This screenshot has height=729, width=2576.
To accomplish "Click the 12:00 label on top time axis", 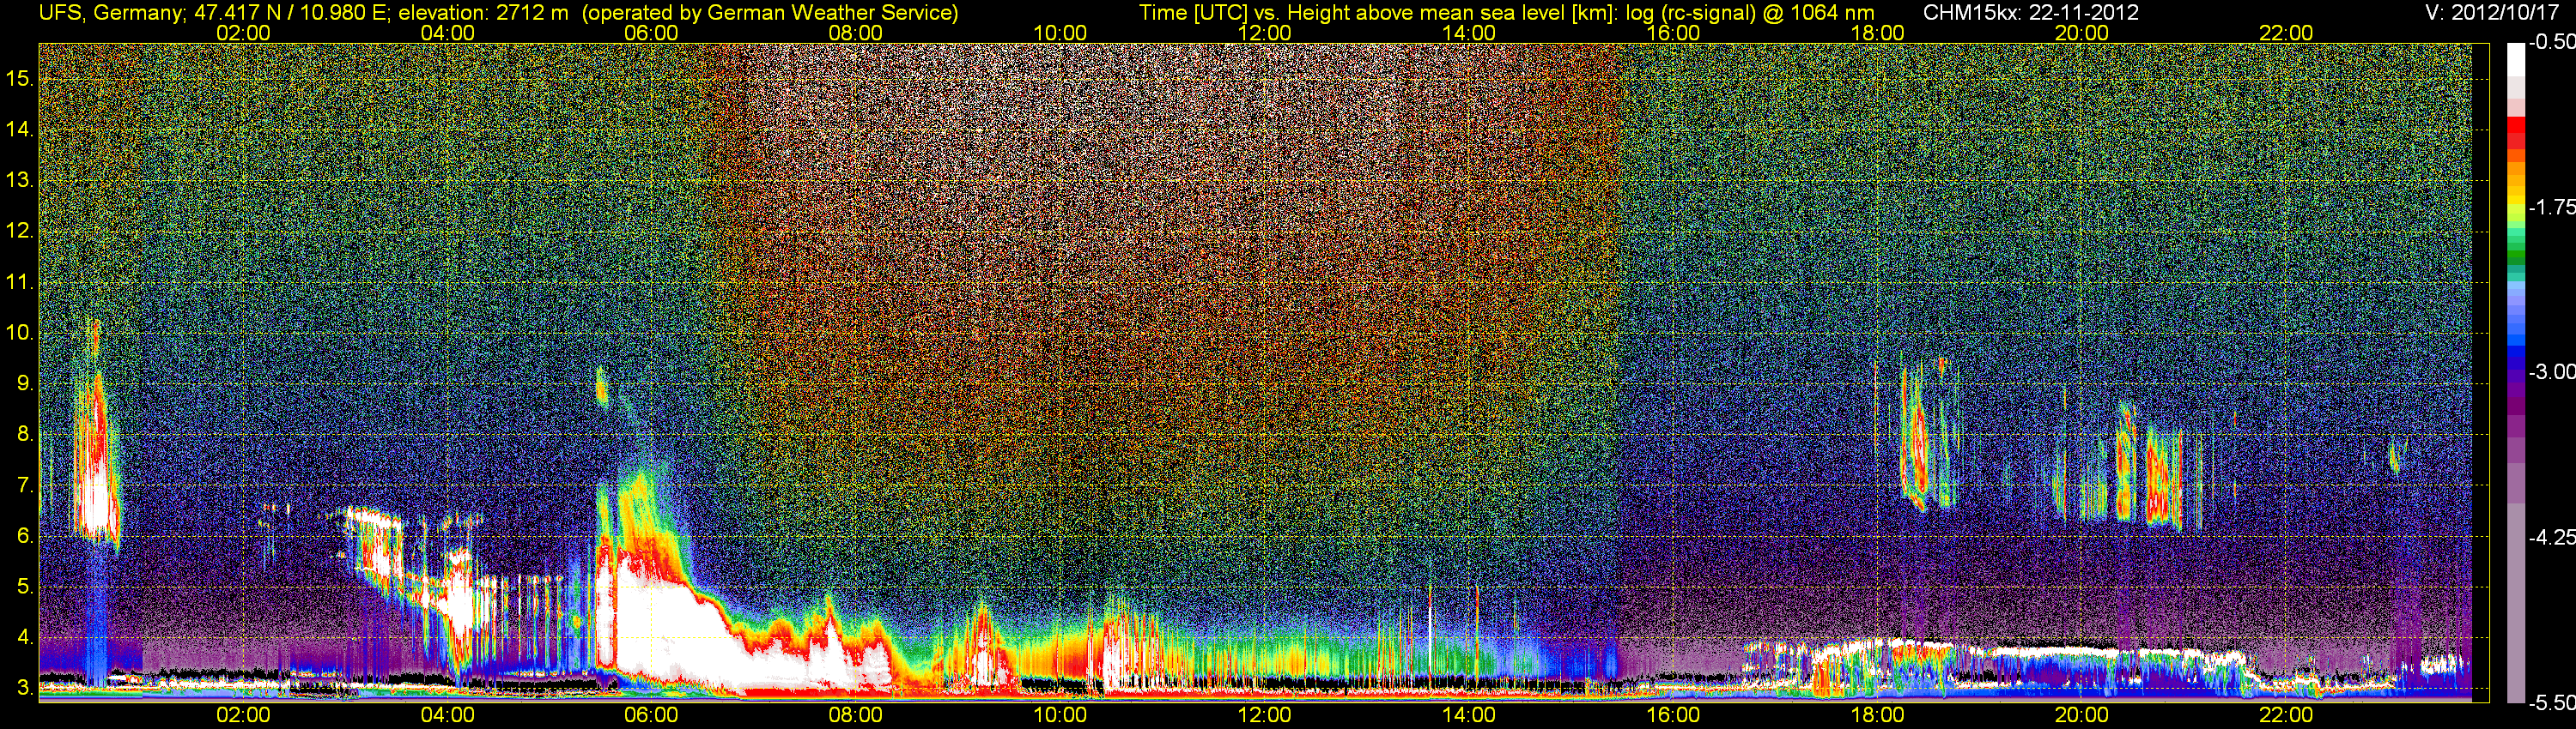I will (x=1264, y=33).
